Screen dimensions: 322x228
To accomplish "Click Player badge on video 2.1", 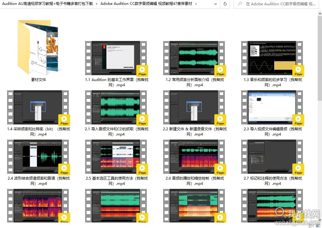I will 142,120.
